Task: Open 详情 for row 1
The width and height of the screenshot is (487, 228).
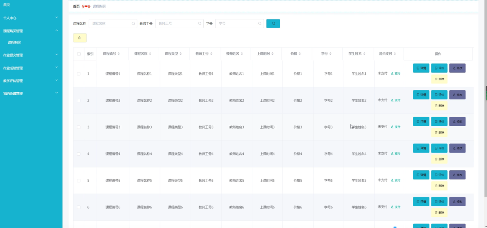Action: (x=421, y=68)
